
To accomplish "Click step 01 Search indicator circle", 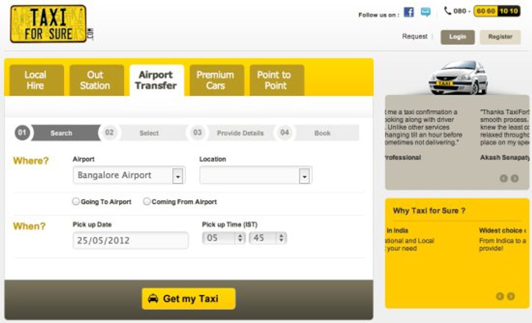I will coord(22,132).
